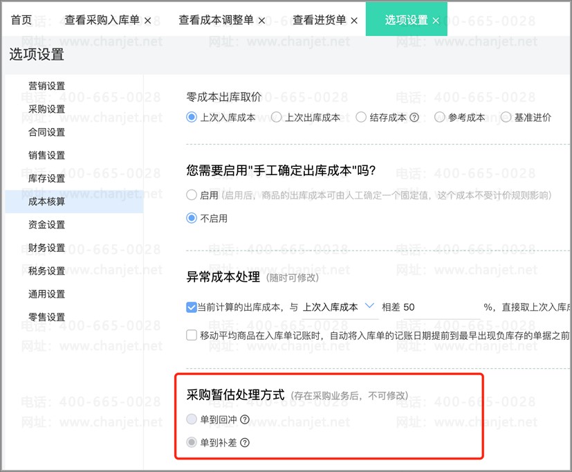Viewport: 572px width, 472px height.
Task: Switch to the 首页 tab
Action: pyautogui.click(x=21, y=19)
